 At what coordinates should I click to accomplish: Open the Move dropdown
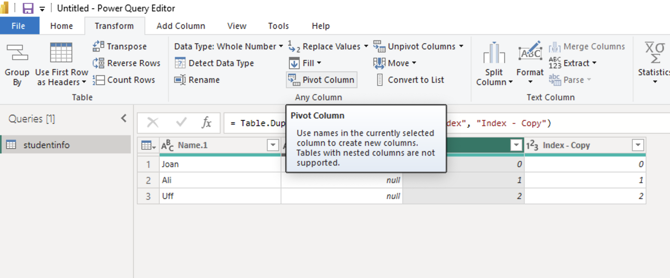click(x=395, y=63)
